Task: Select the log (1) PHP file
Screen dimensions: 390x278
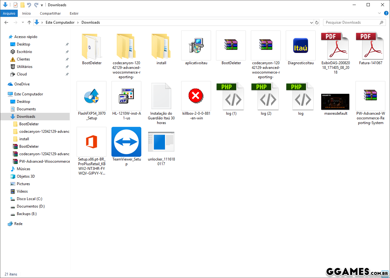Action: (x=231, y=96)
